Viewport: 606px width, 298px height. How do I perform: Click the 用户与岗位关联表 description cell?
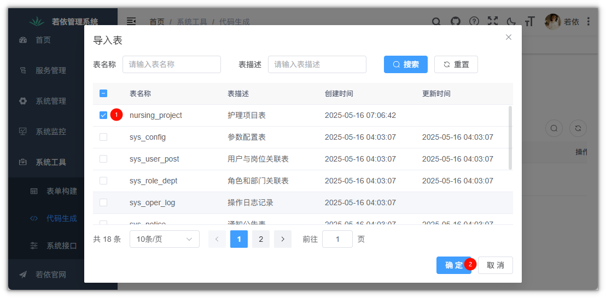coord(258,159)
